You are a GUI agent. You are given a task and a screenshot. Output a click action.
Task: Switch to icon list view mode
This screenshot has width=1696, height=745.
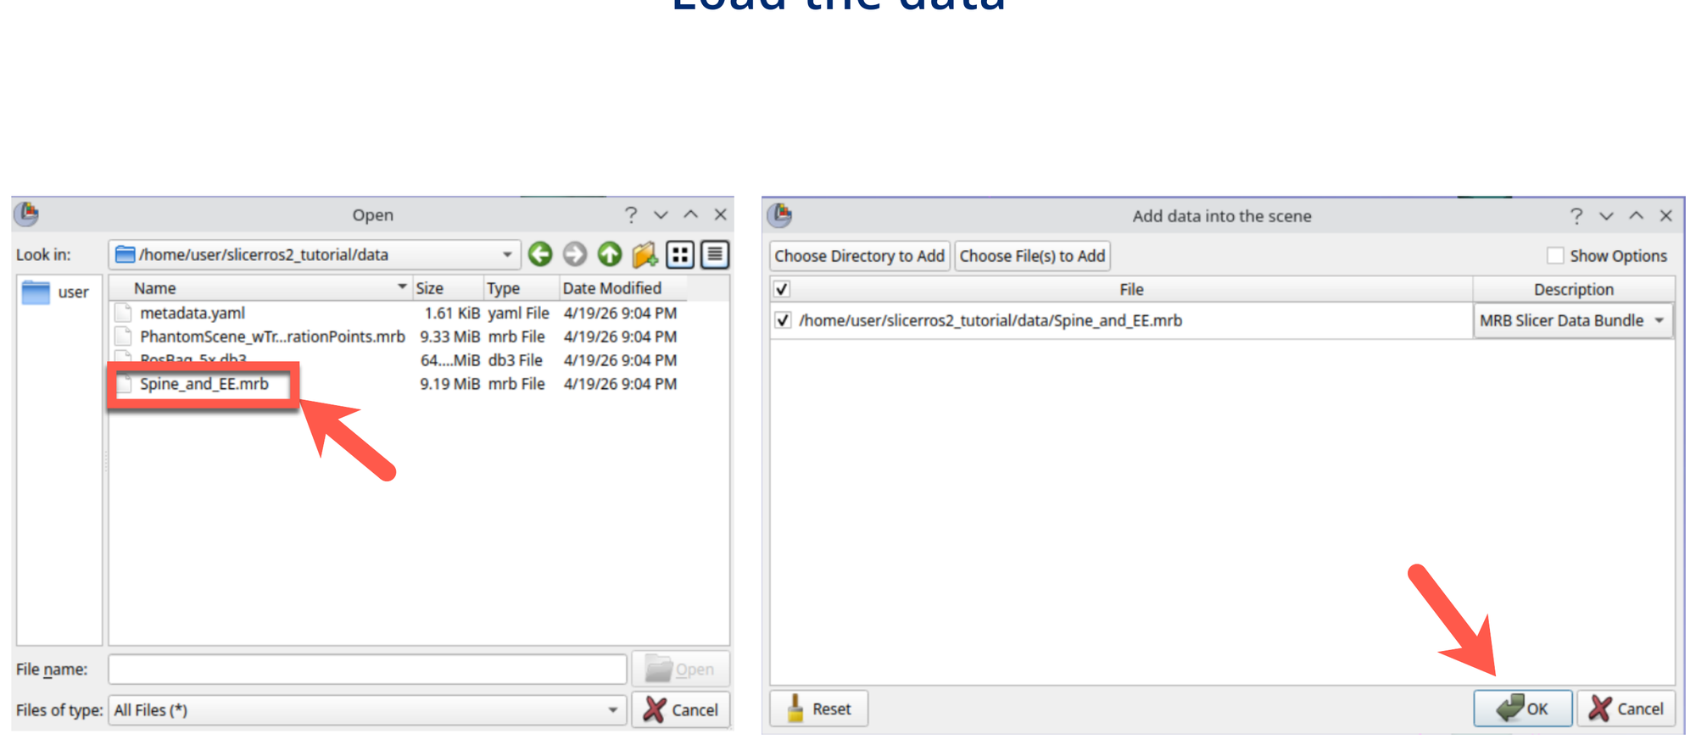pos(680,254)
